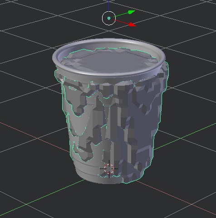The height and width of the screenshot is (218, 216).
Task: Click the 3D cursor crosshair
Action: (109, 169)
